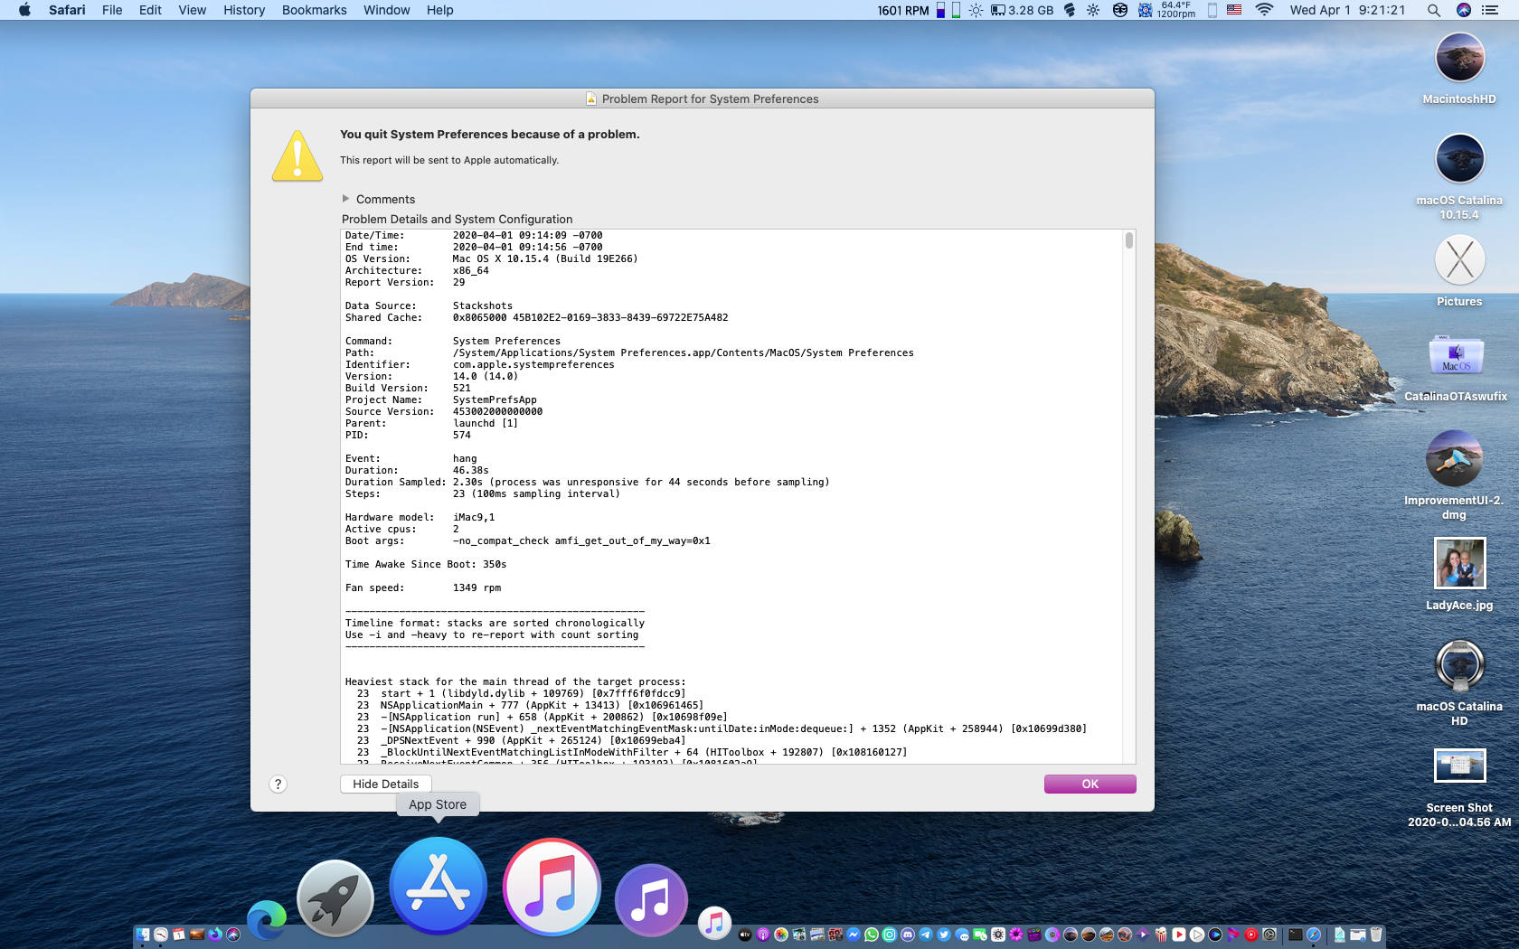Open the Trash in the Dock

tap(1376, 935)
